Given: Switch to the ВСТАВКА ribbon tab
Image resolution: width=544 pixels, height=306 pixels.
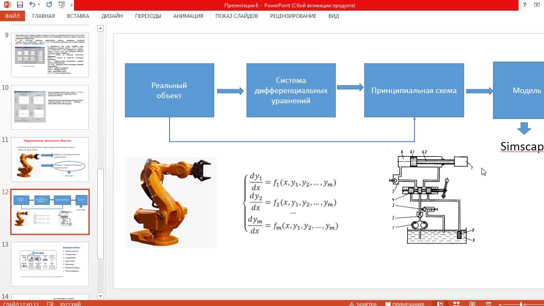Looking at the screenshot, I should click(x=78, y=16).
